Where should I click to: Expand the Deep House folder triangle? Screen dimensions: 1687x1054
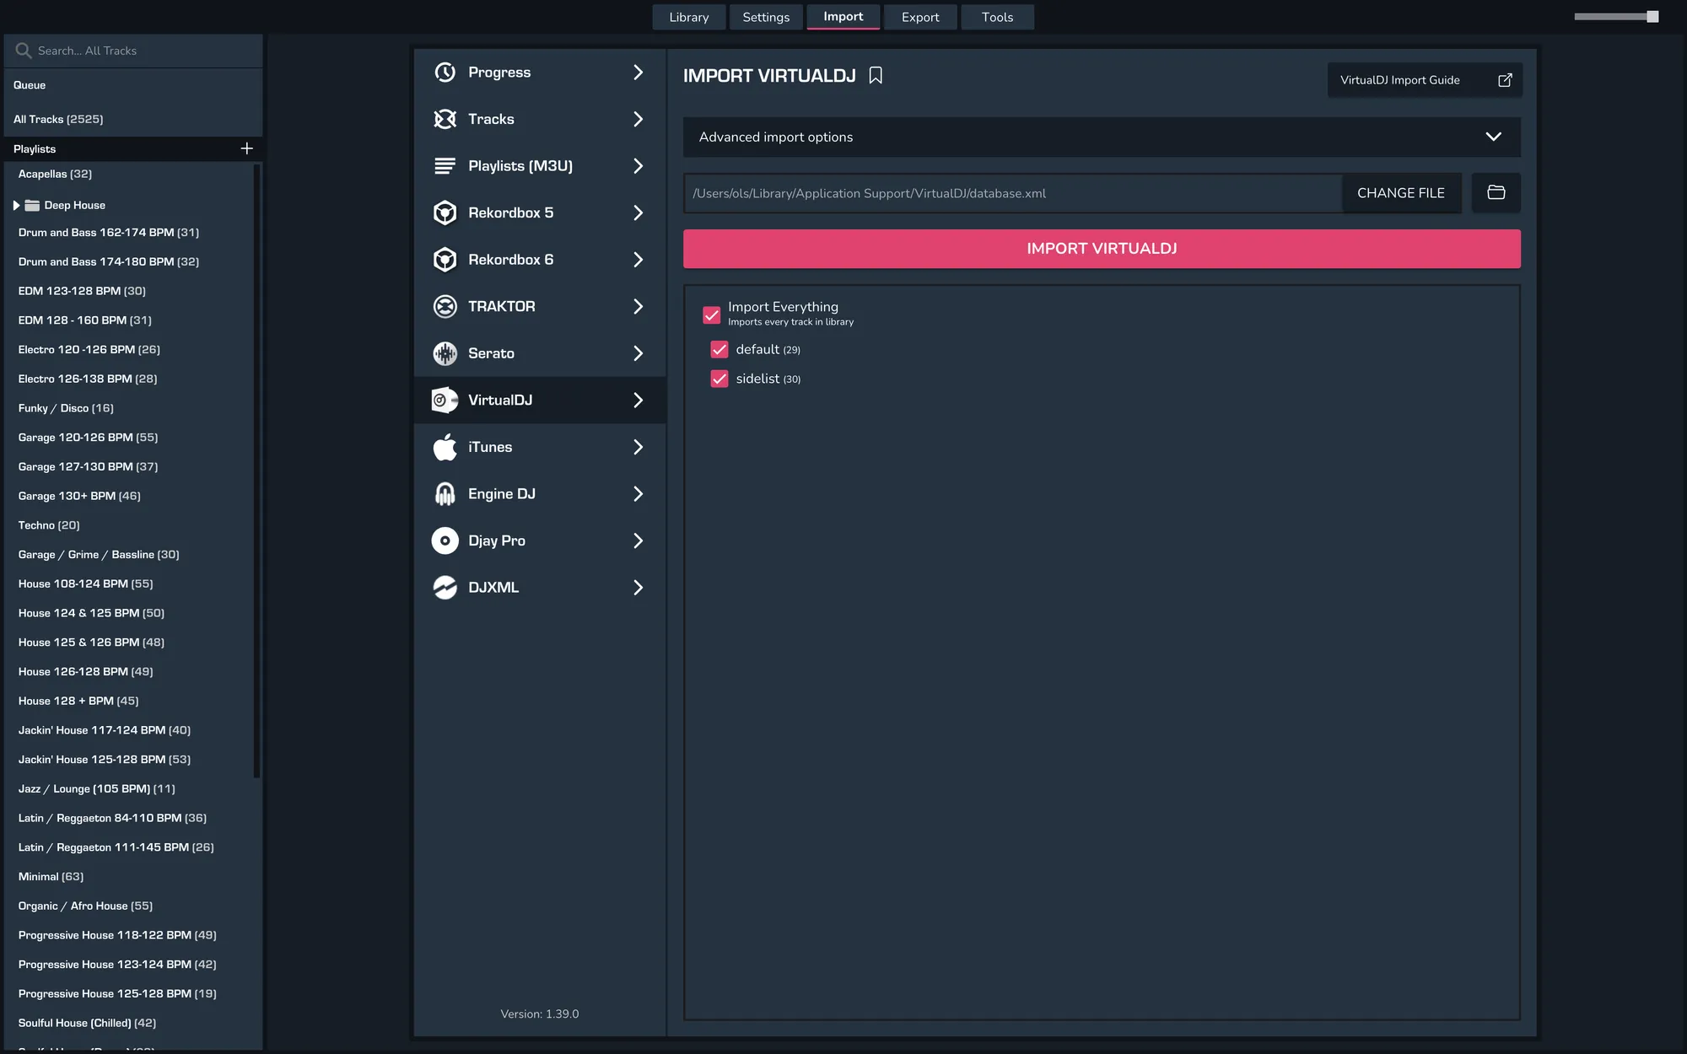point(16,205)
